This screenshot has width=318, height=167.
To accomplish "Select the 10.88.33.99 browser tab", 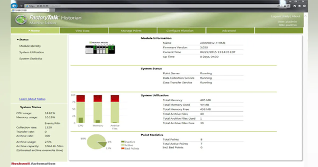I will [30, 10].
